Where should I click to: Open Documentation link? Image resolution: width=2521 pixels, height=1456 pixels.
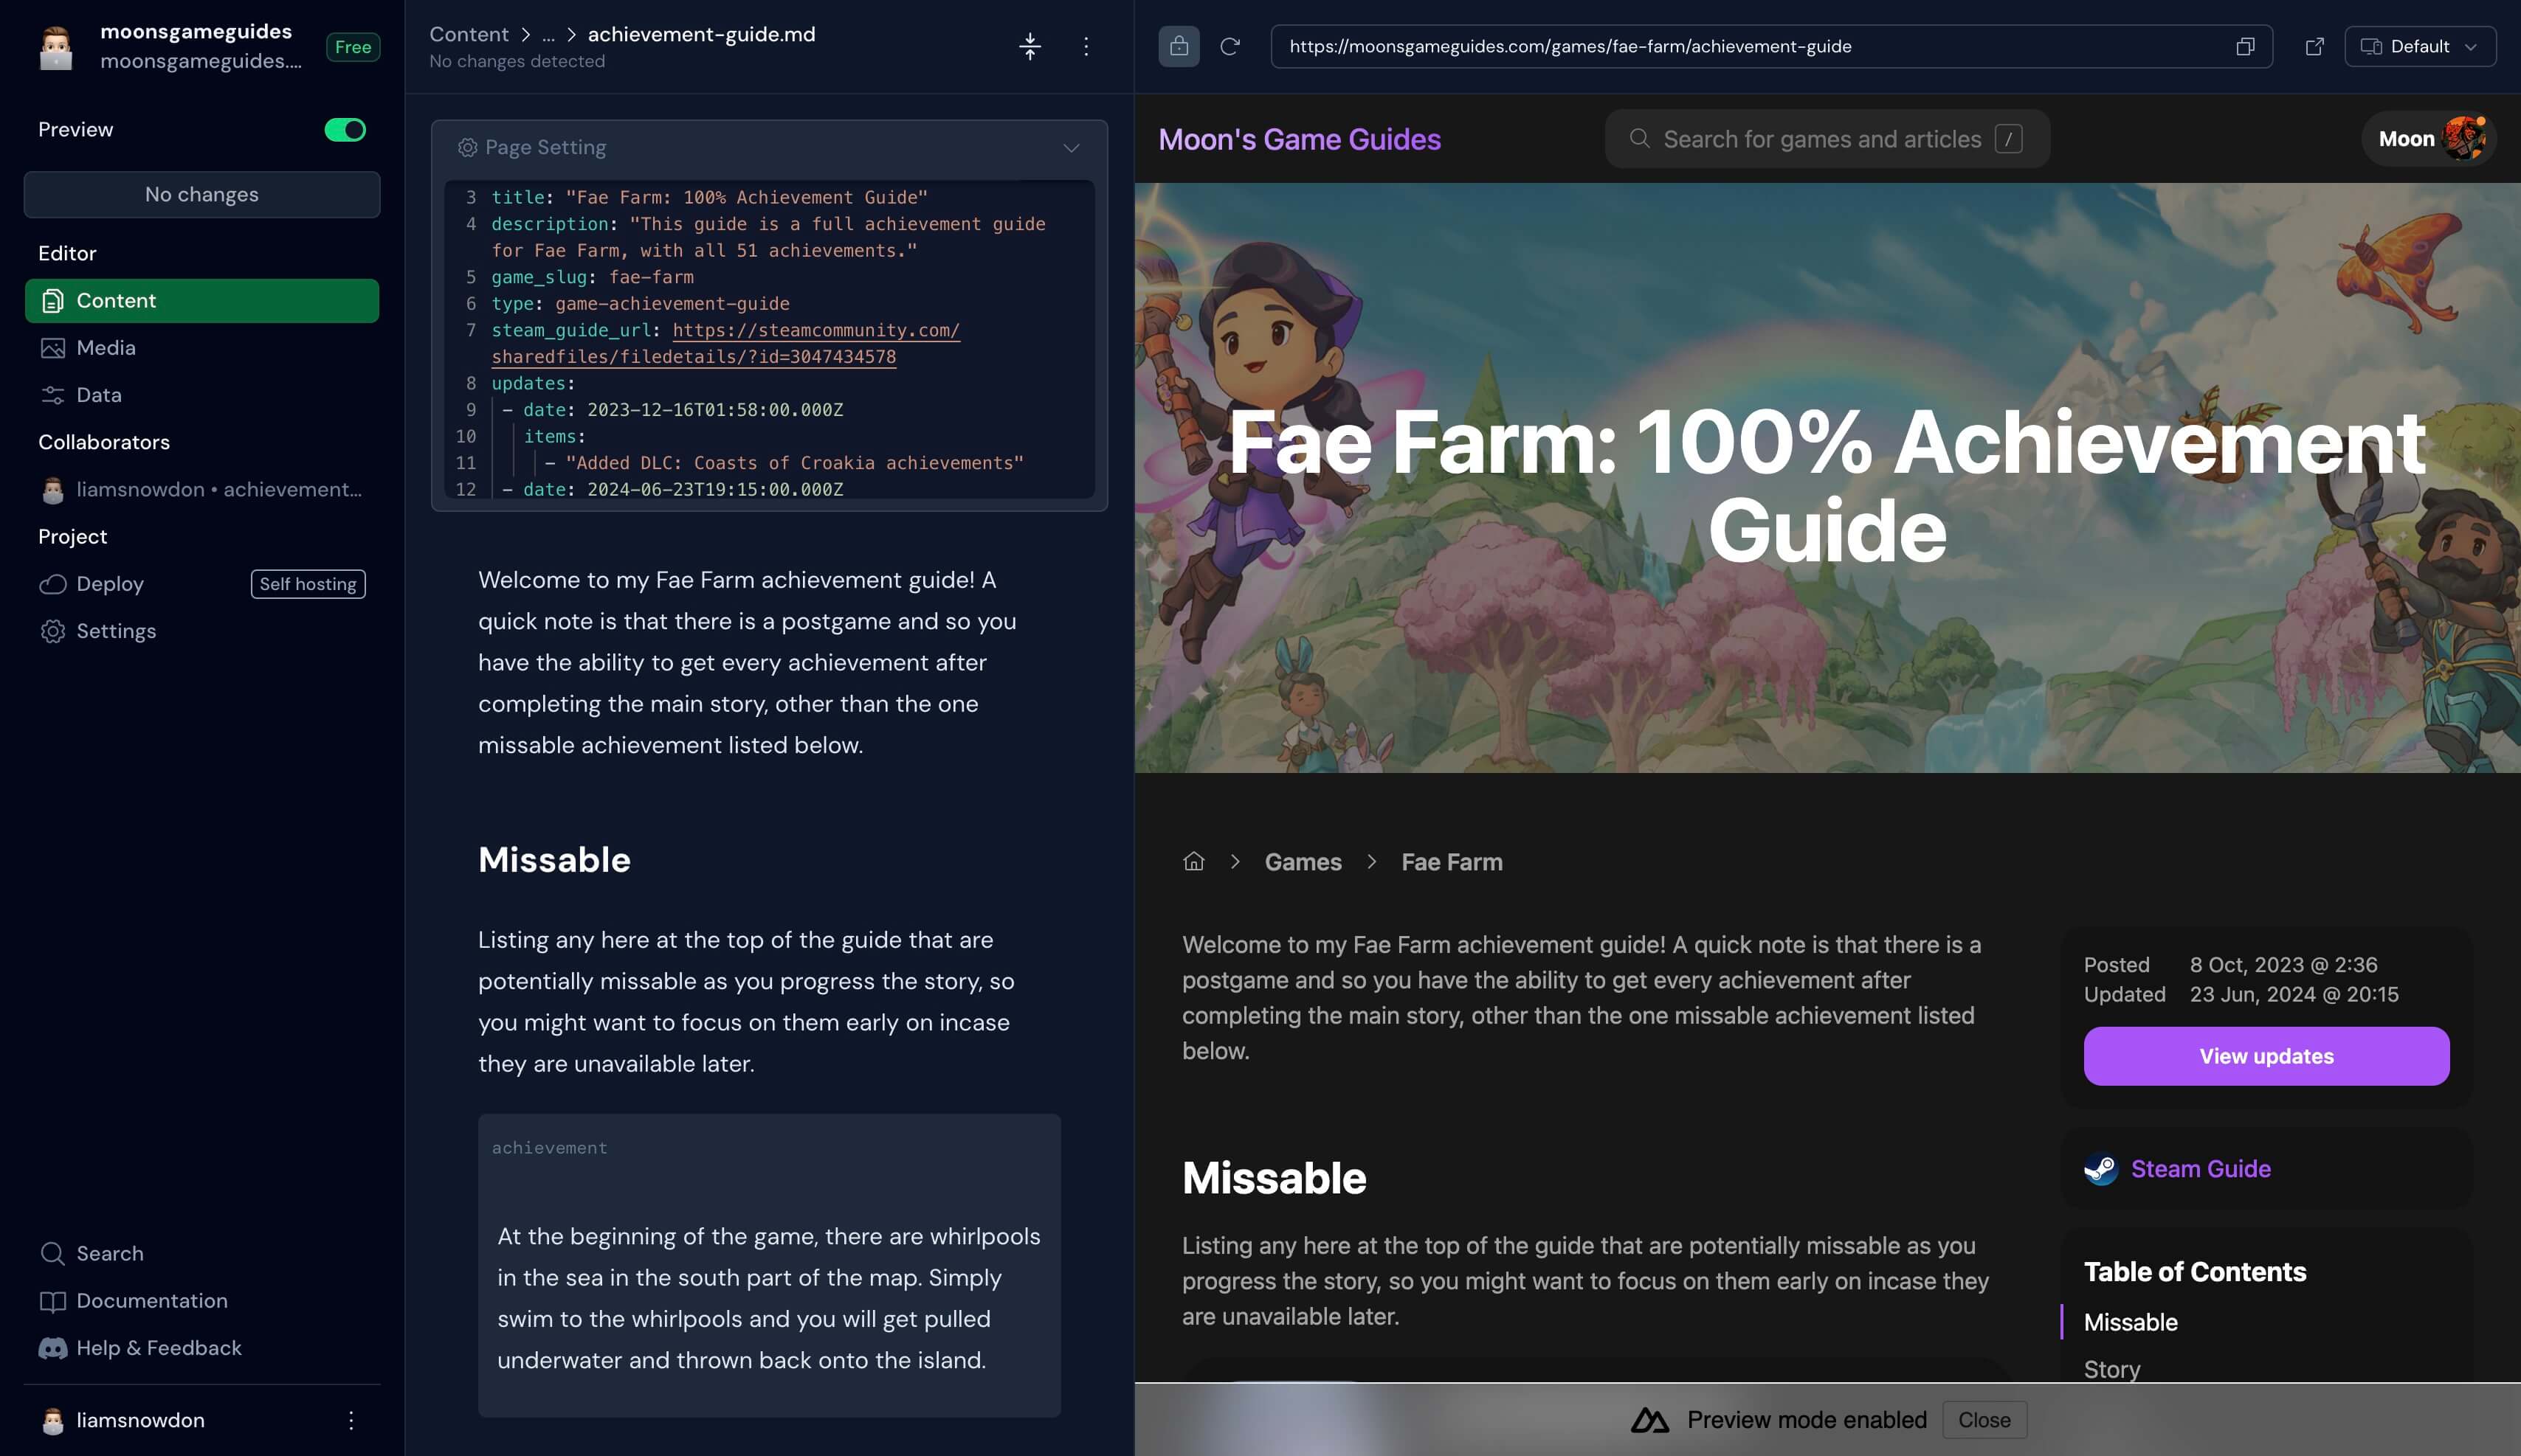pos(202,1301)
